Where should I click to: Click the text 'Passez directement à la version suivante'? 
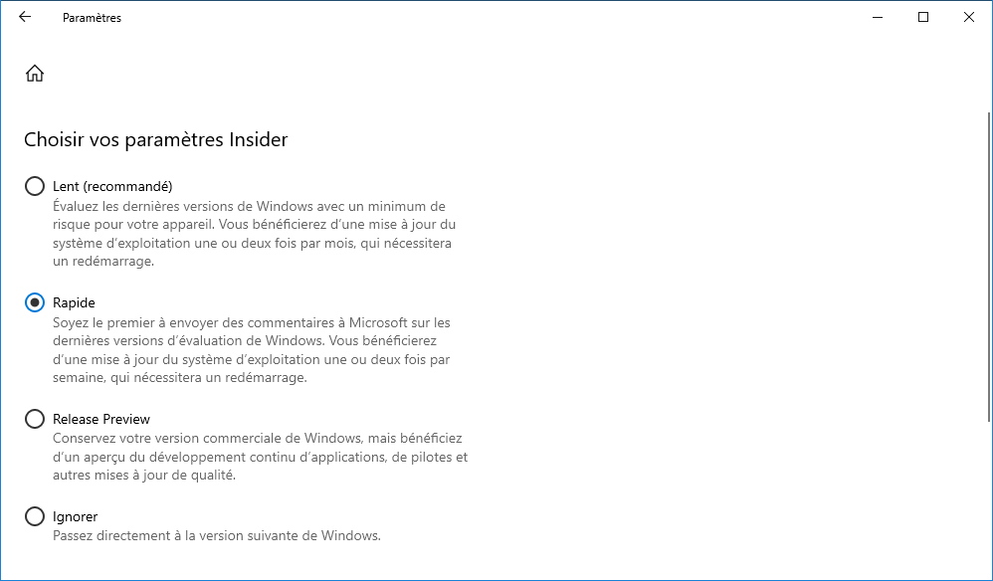point(217,535)
